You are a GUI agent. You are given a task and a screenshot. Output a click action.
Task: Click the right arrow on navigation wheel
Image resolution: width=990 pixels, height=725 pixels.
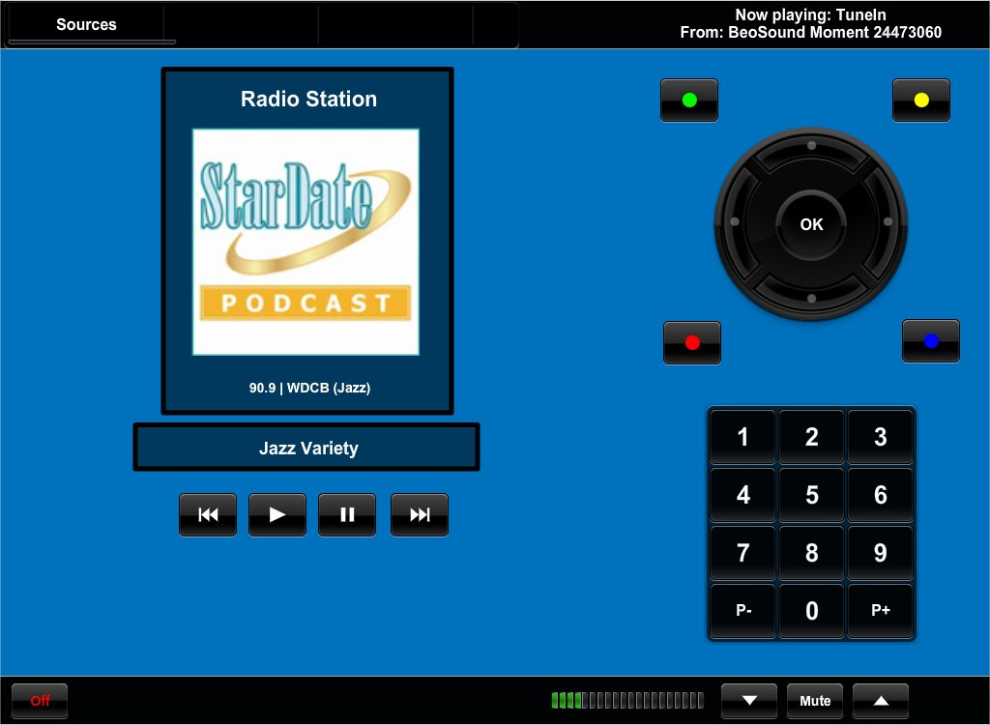pos(886,222)
